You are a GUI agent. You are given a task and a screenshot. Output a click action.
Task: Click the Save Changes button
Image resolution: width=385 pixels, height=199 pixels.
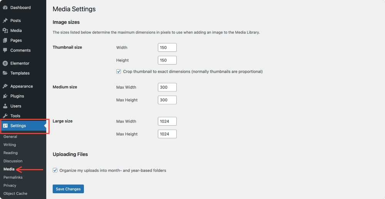click(x=68, y=189)
